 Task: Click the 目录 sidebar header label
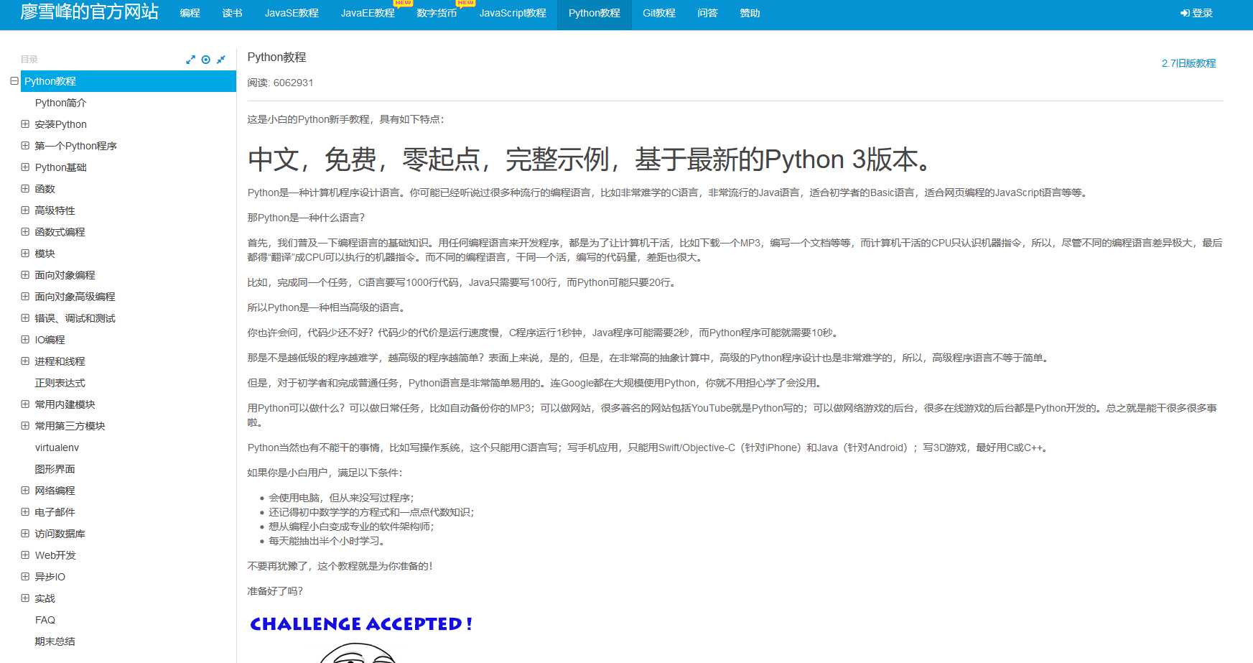[29, 60]
